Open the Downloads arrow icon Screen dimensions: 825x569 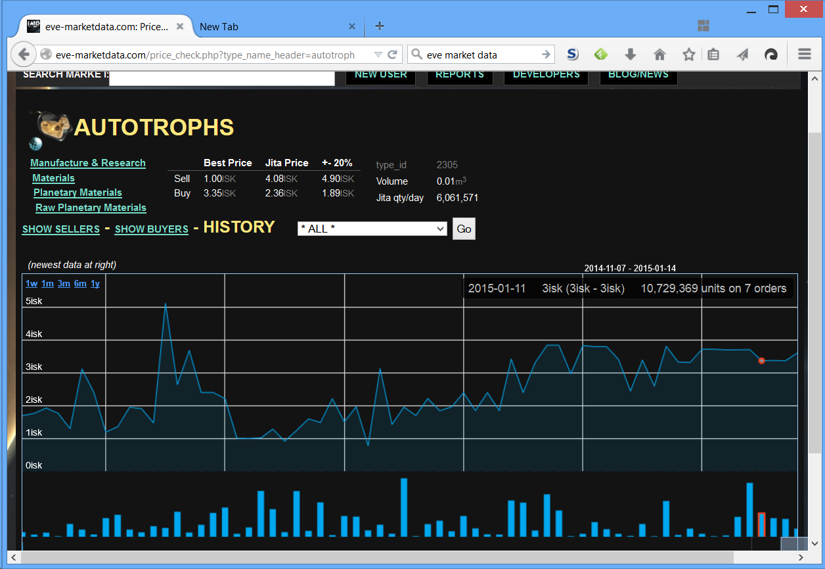click(x=630, y=55)
